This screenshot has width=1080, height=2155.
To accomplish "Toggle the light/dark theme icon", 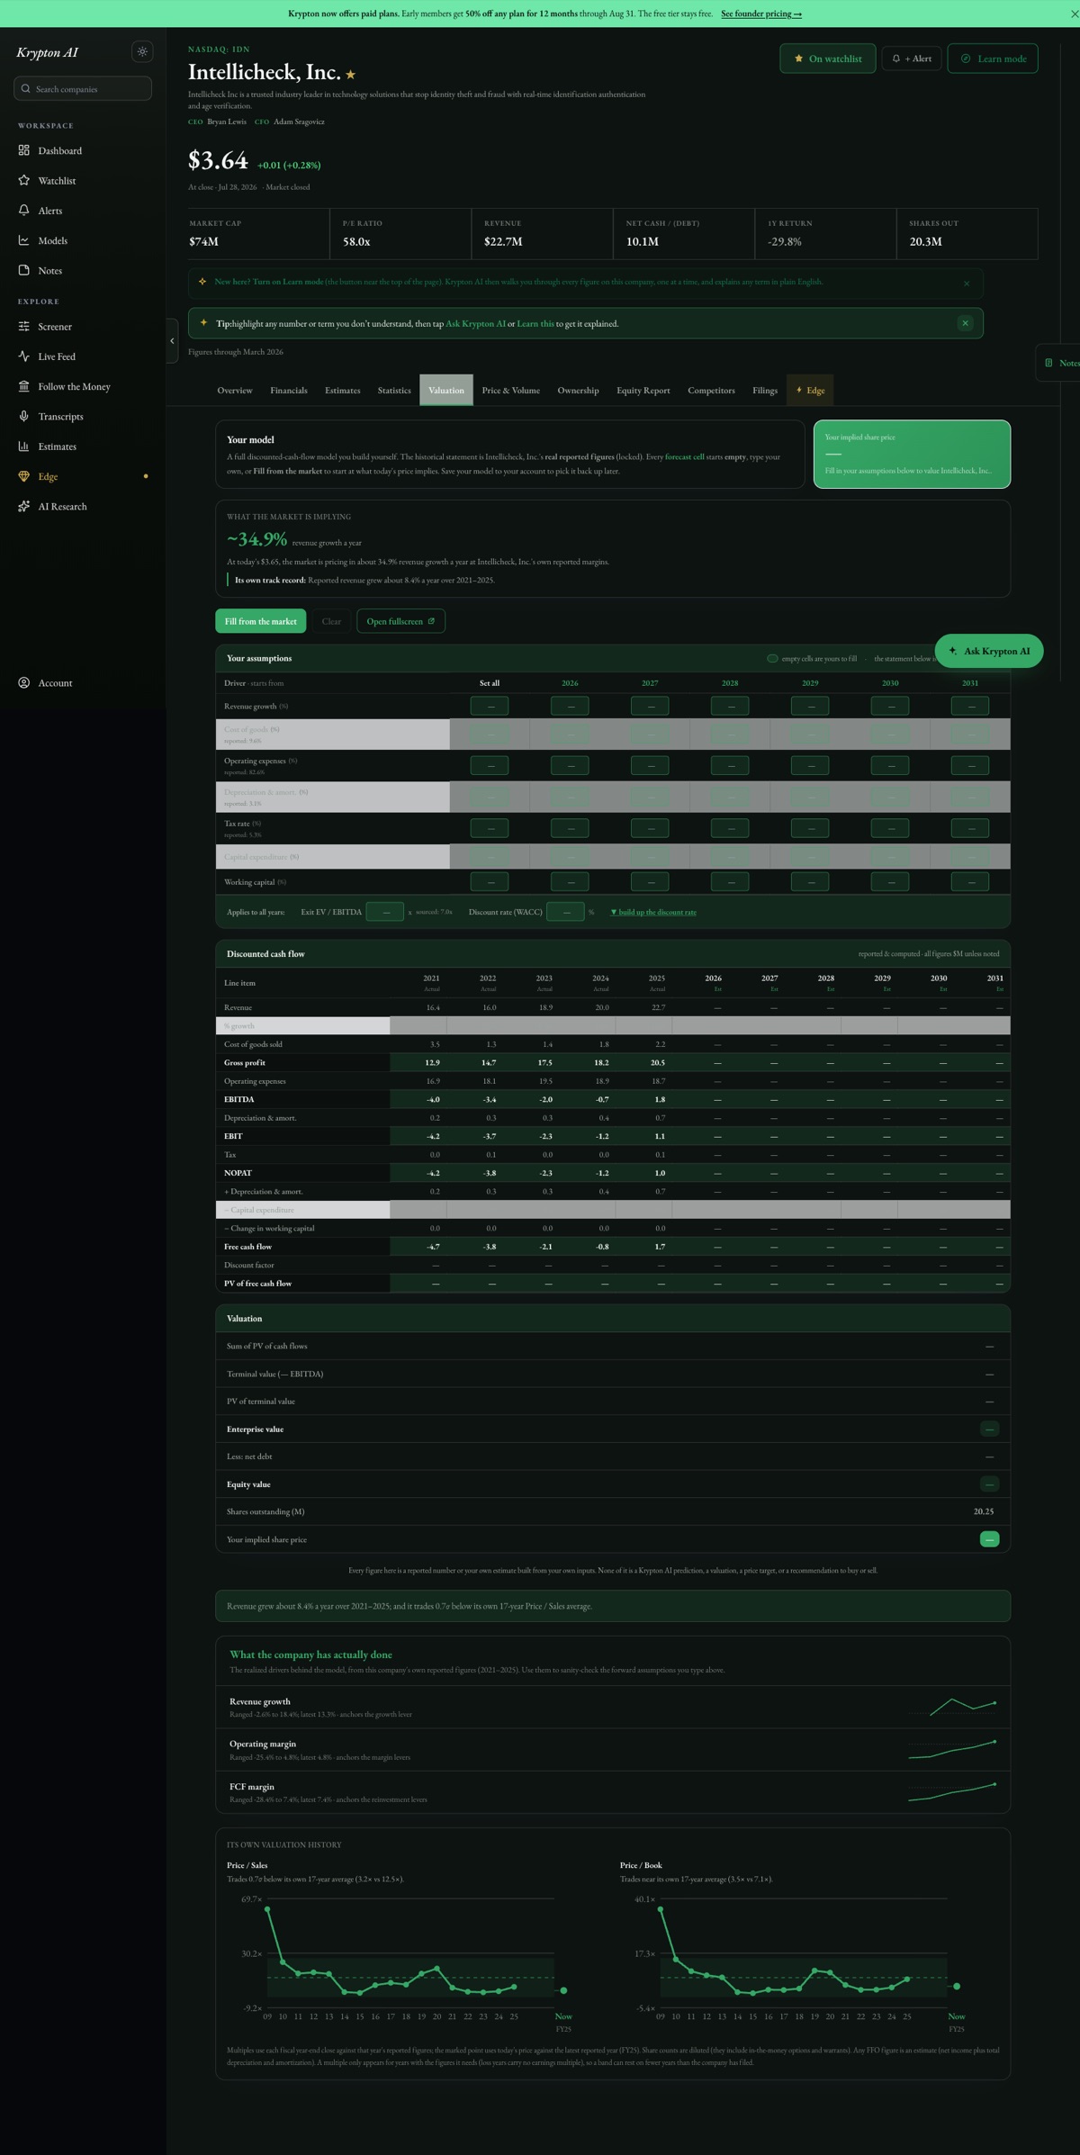I will click(142, 51).
